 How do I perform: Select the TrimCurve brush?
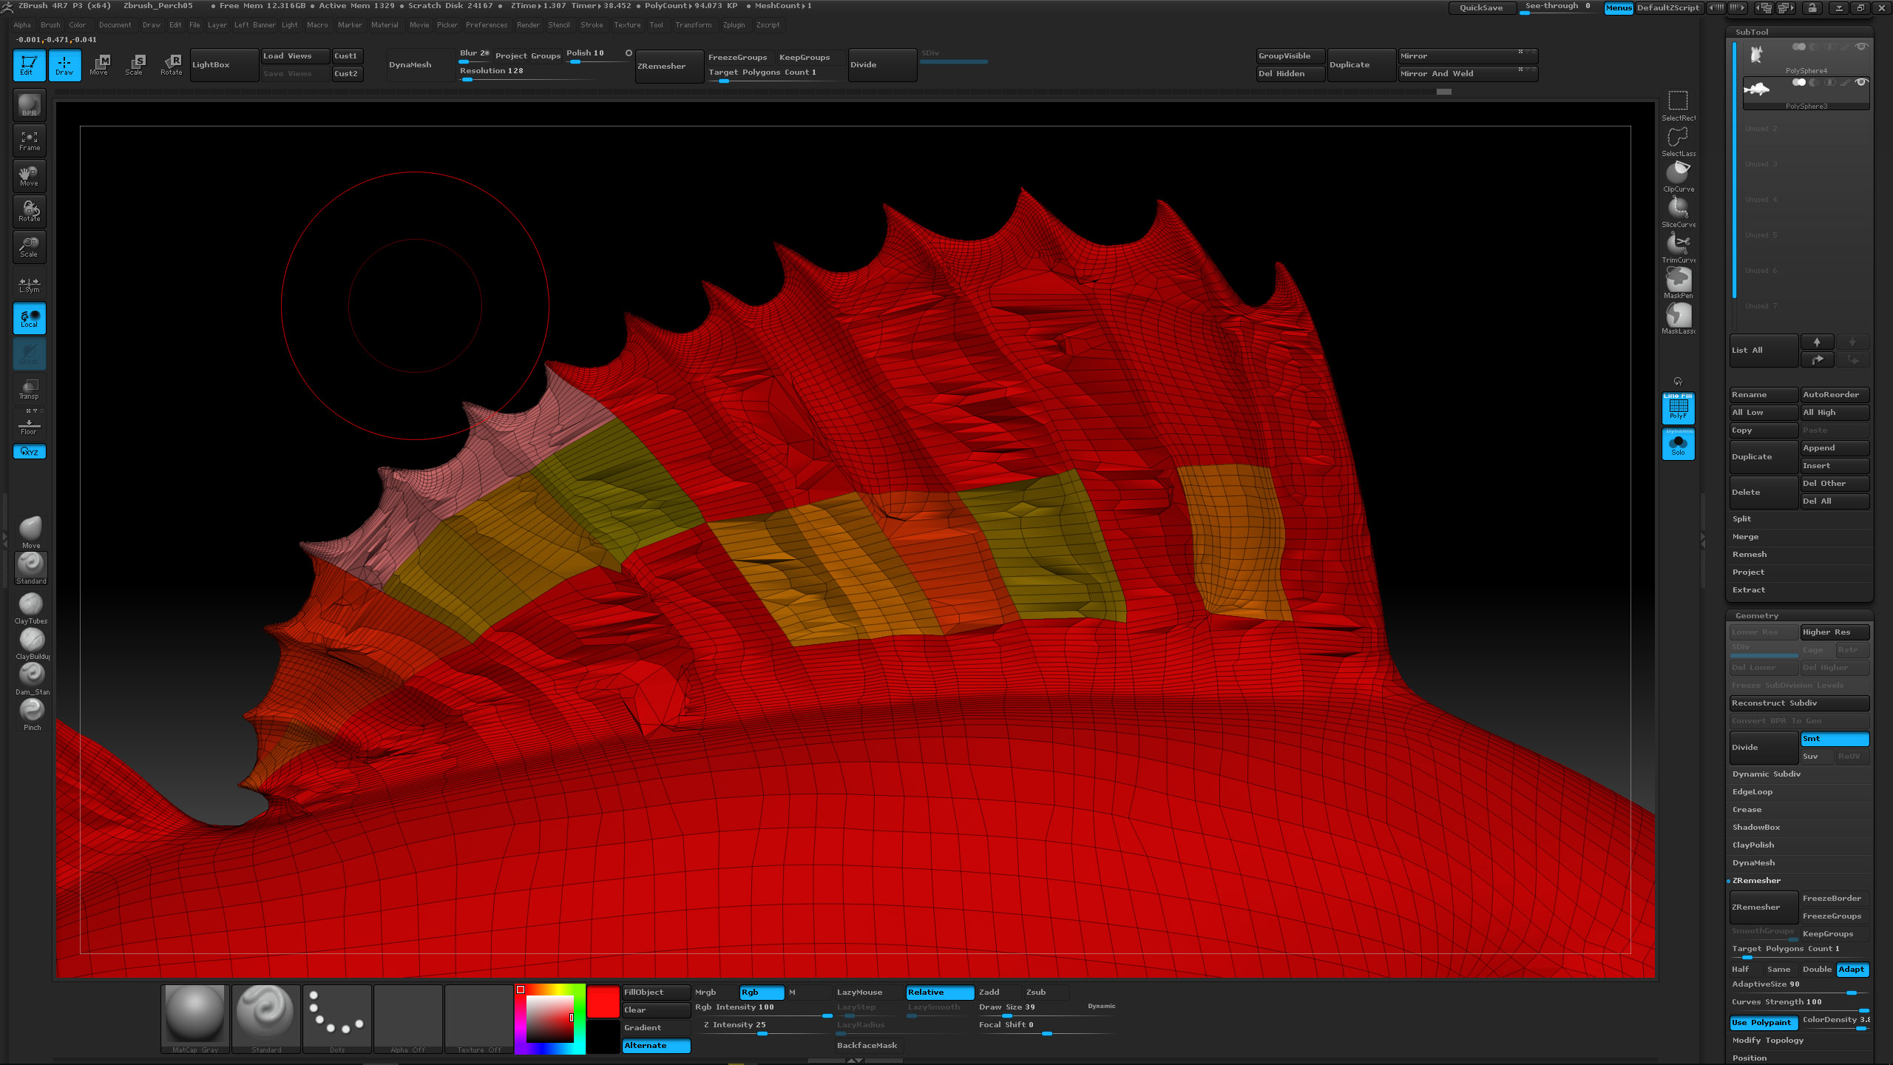click(1678, 247)
